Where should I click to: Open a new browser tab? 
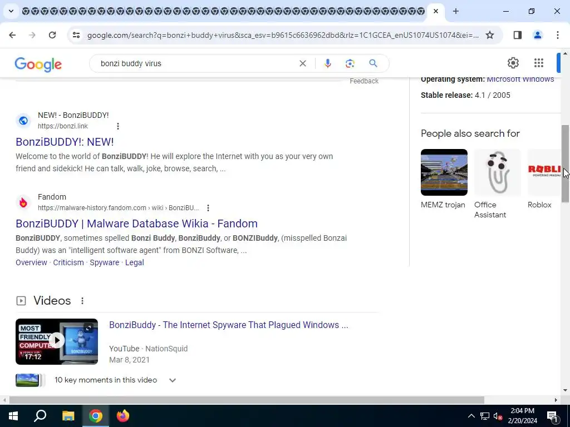pyautogui.click(x=455, y=11)
